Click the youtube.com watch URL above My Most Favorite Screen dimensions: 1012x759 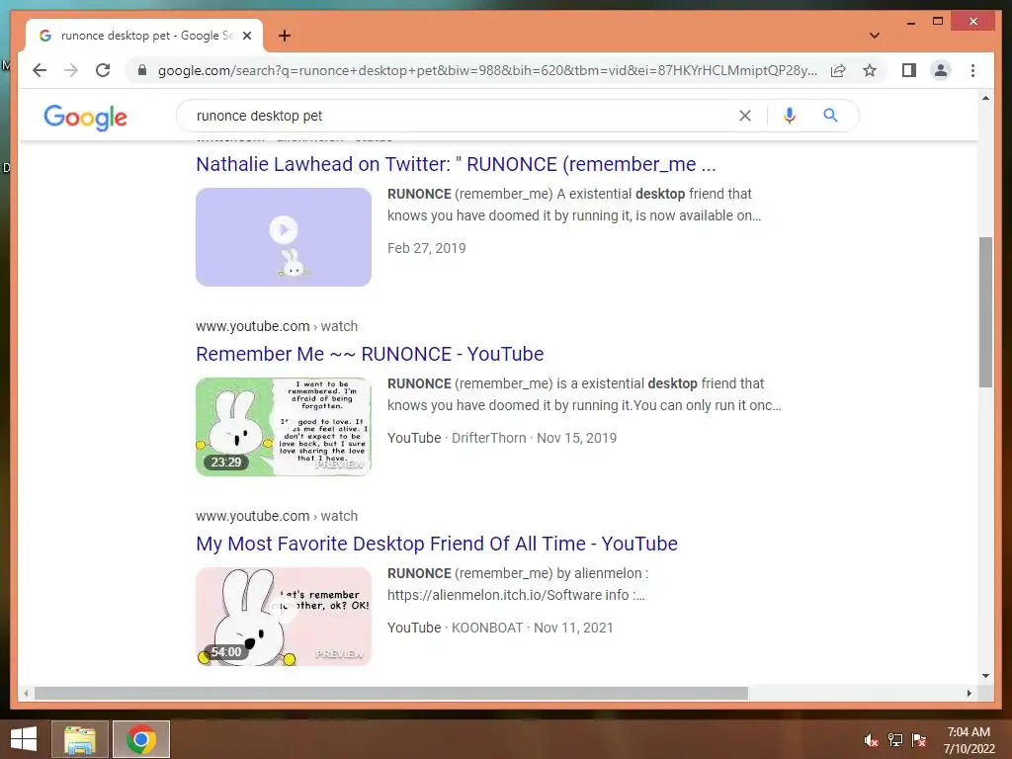click(x=277, y=516)
